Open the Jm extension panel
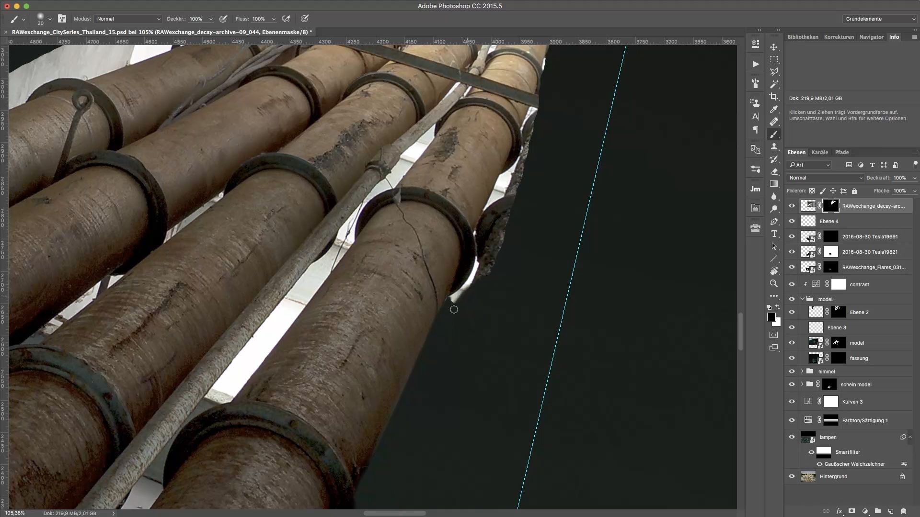Screen dimensions: 920x517 tap(756, 189)
